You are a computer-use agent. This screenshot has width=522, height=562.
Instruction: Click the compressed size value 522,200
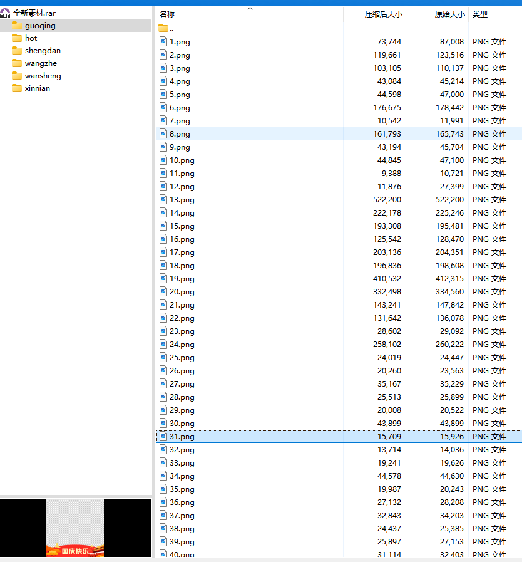[x=387, y=200]
